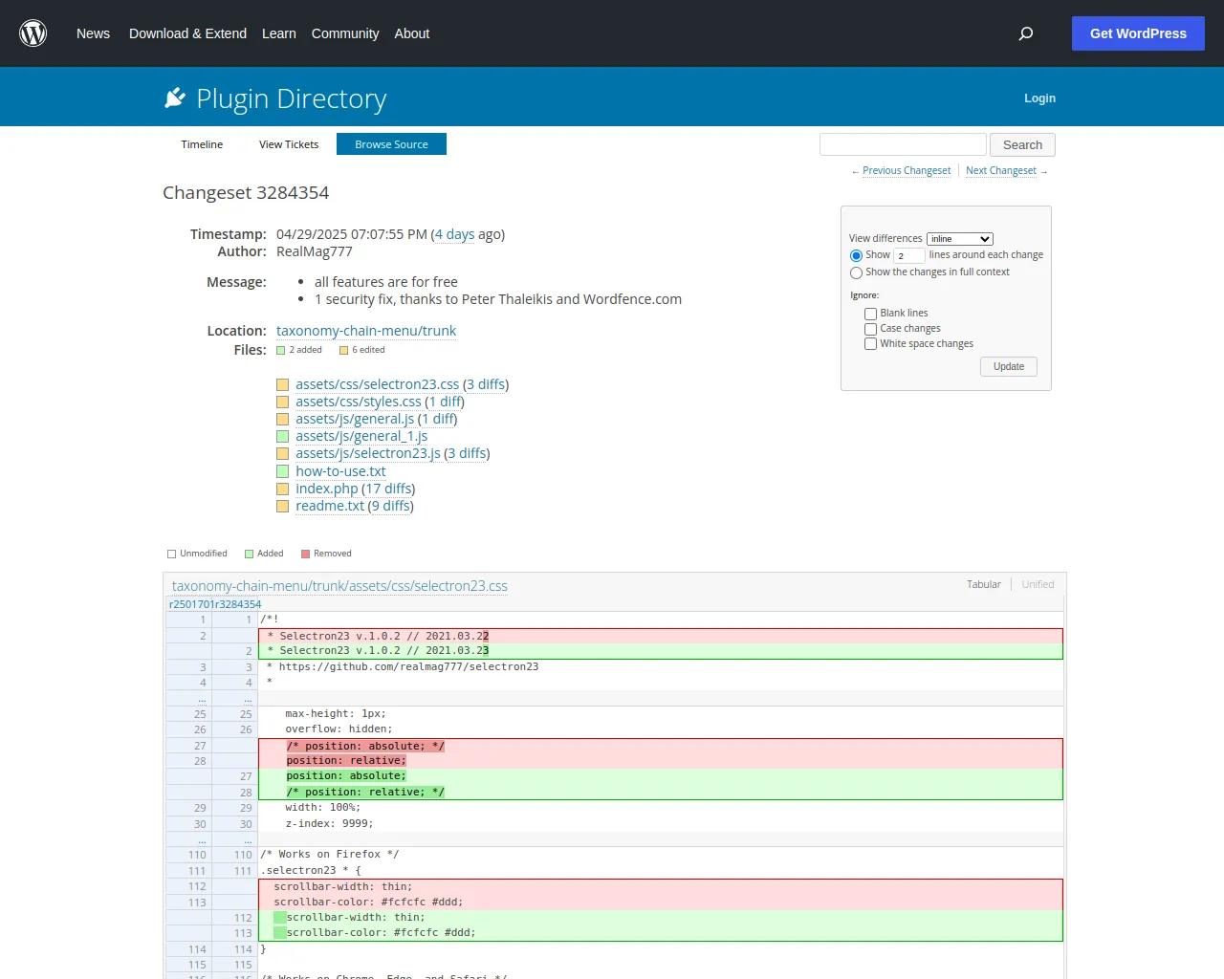Image resolution: width=1224 pixels, height=979 pixels.
Task: Click the author name RealMag777
Action: pyautogui.click(x=315, y=252)
